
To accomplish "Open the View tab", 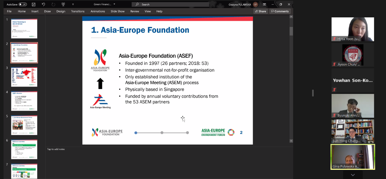I will pyautogui.click(x=148, y=11).
